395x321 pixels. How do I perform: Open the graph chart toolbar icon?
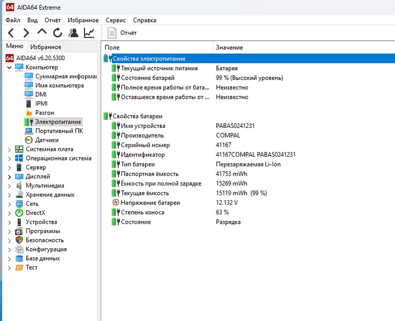point(89,33)
